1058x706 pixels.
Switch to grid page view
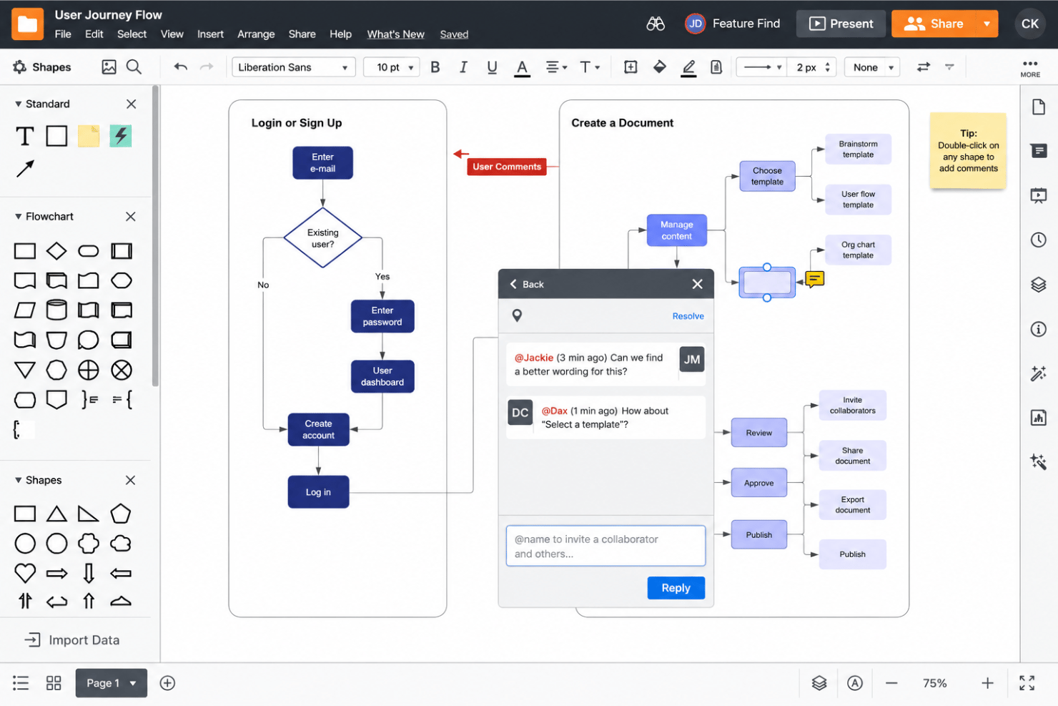point(54,683)
